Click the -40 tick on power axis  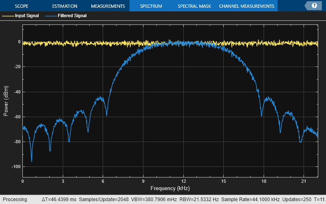(18, 92)
